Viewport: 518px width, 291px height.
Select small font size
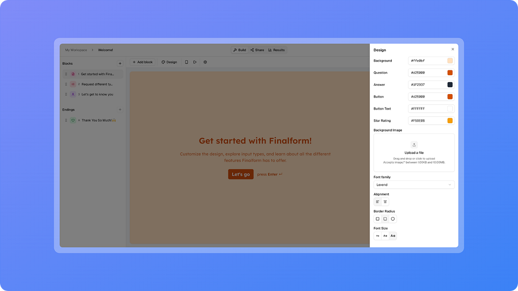coord(378,236)
